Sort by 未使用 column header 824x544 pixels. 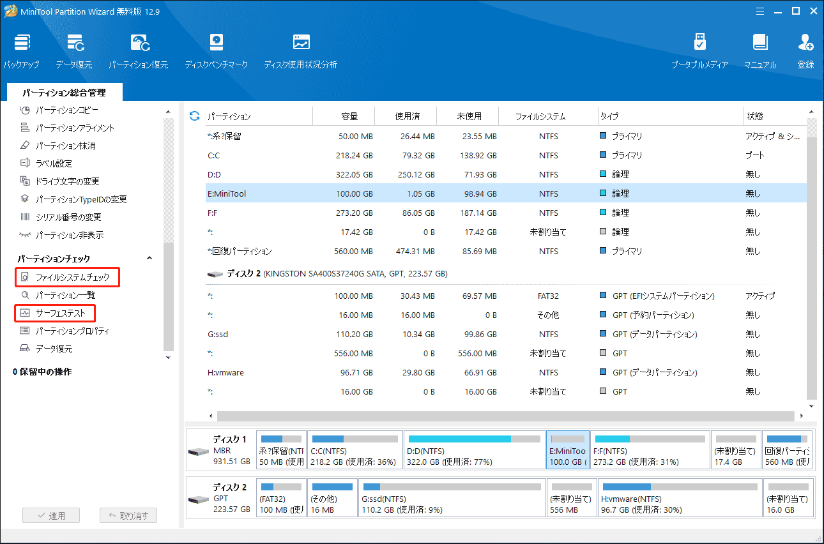469,116
